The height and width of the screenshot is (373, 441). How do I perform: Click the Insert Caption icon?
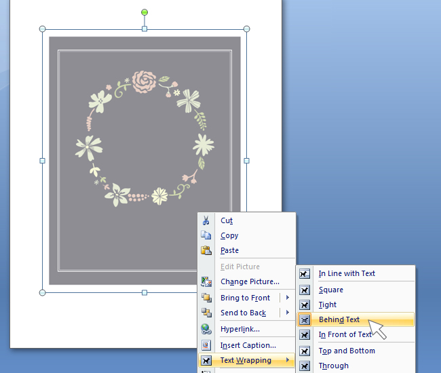(206, 345)
